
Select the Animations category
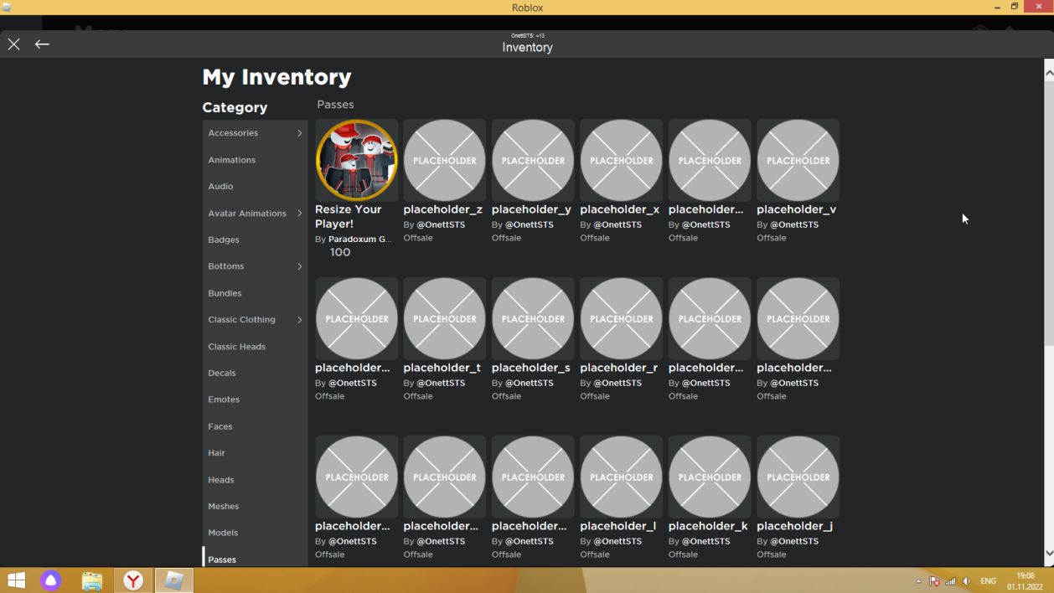tap(255, 160)
